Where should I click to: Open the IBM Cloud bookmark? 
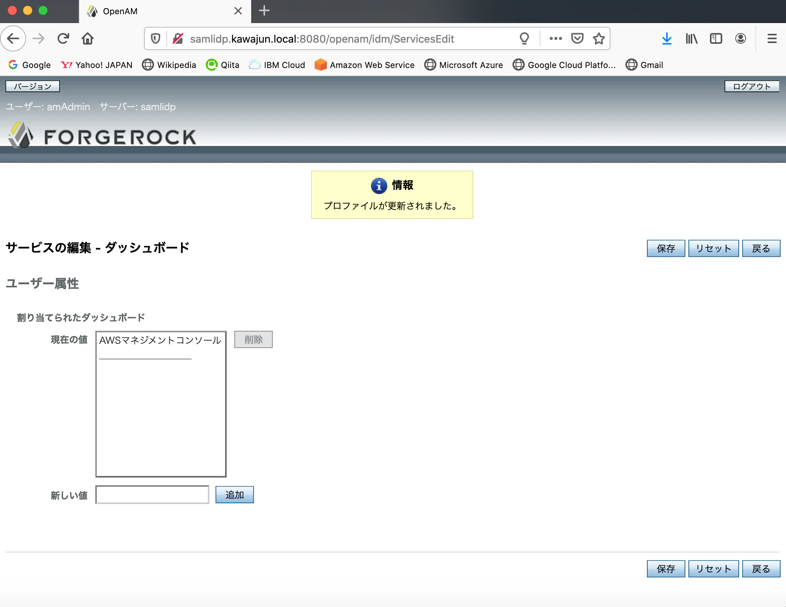click(277, 65)
